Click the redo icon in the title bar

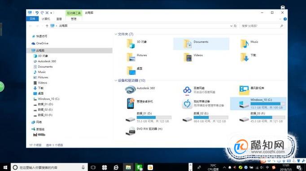point(42,13)
